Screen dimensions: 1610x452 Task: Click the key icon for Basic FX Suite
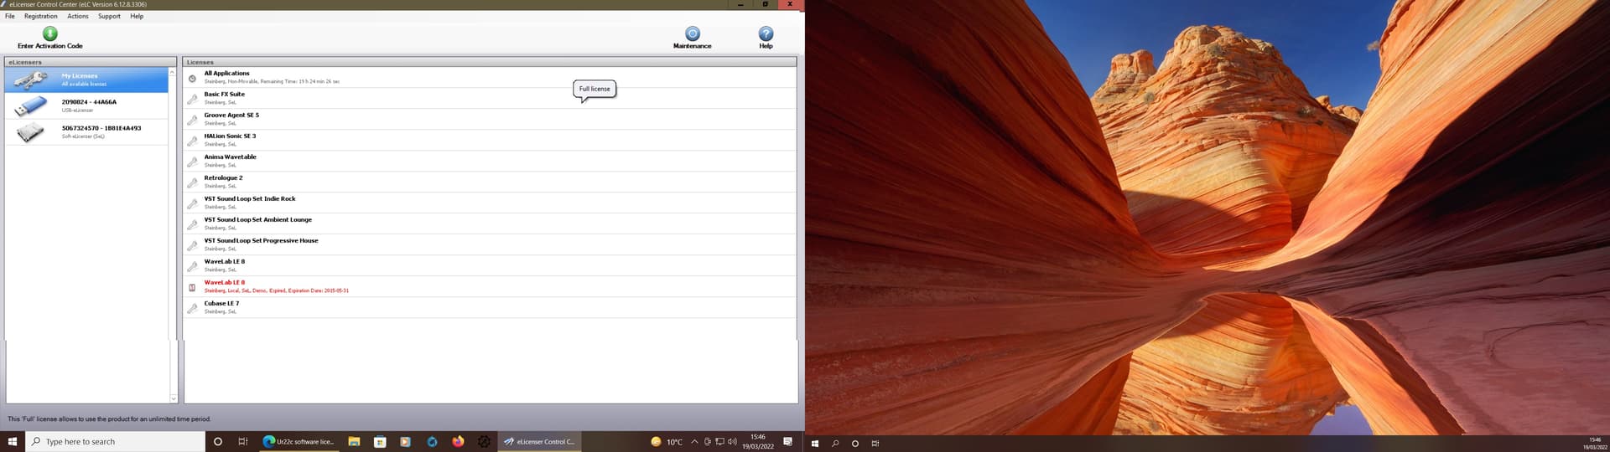click(x=192, y=99)
